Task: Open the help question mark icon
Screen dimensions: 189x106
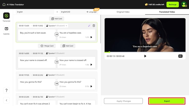Action: pyautogui.click(x=6, y=90)
